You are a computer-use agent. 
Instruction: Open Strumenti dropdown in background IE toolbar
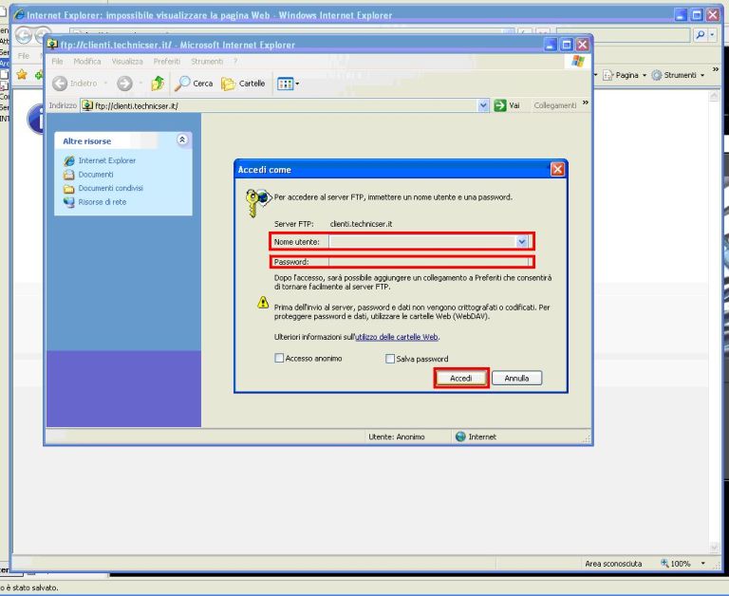[679, 75]
